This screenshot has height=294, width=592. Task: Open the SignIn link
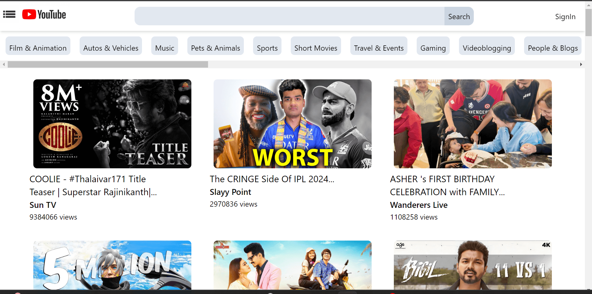[x=565, y=17]
